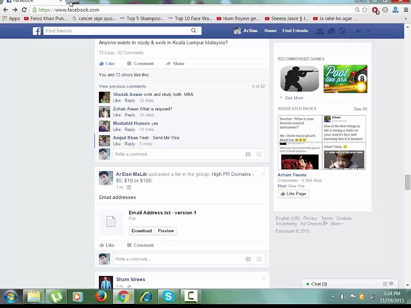Open the More footer dropdown
Image resolution: width=411 pixels, height=308 pixels.
point(337,224)
